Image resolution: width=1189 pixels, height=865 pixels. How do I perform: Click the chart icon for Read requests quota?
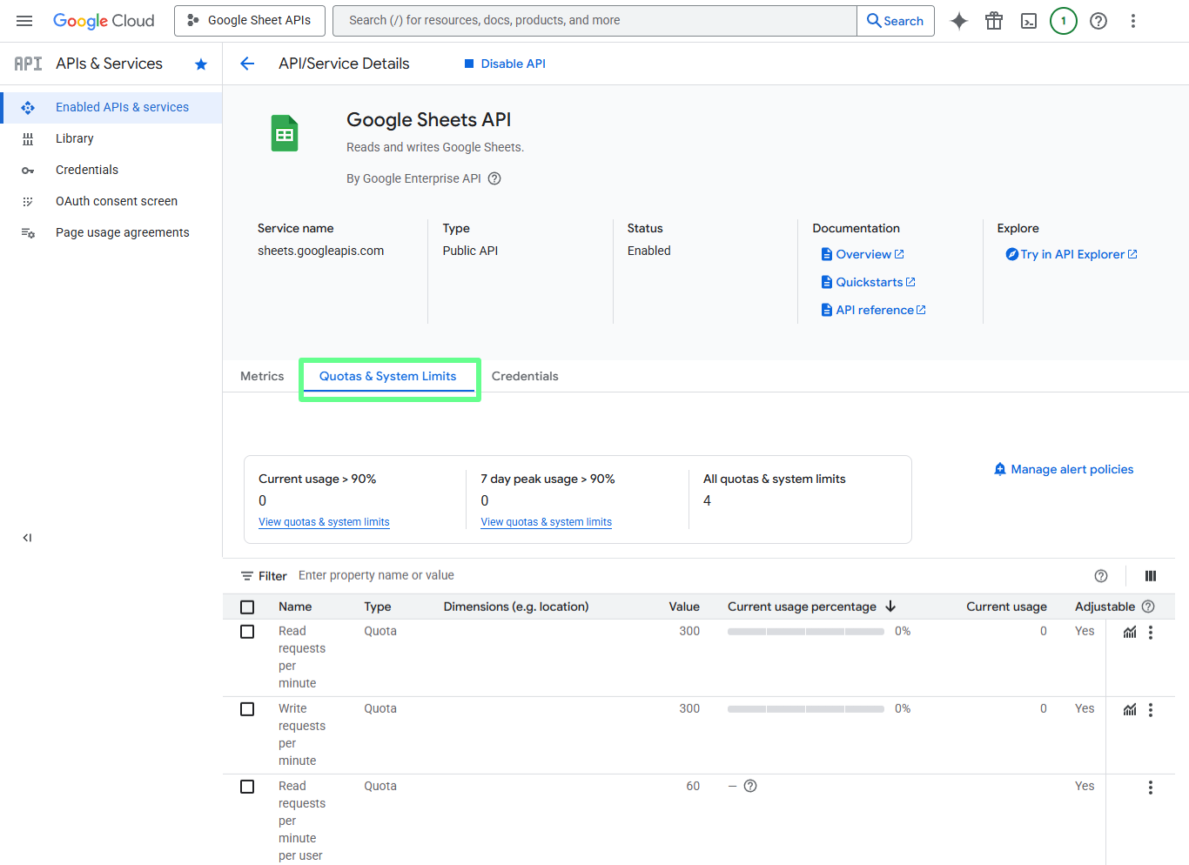(x=1129, y=632)
